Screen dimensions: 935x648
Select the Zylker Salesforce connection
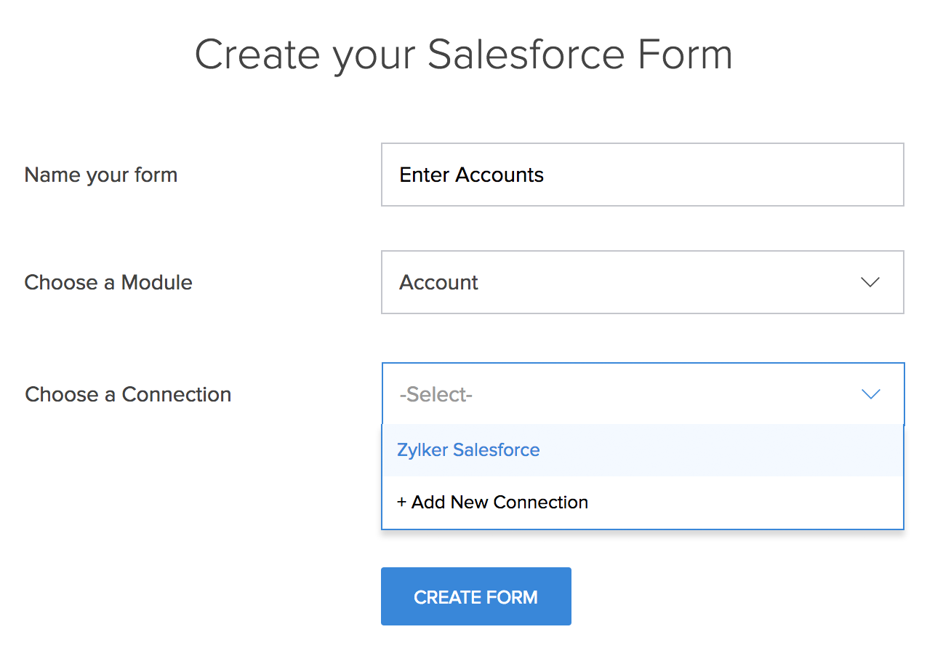642,450
